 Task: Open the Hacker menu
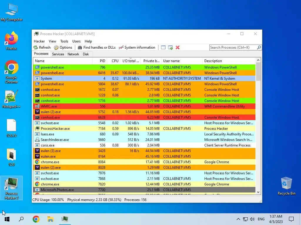coord(39,41)
